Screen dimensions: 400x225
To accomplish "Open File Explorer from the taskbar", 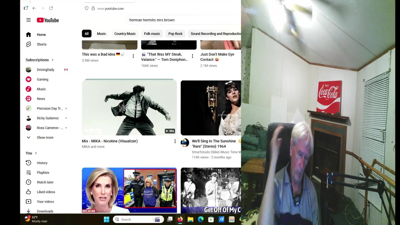I will (190, 219).
